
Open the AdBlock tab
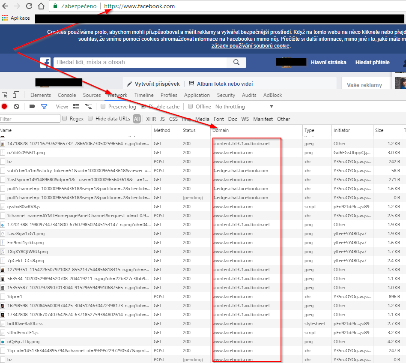click(273, 95)
